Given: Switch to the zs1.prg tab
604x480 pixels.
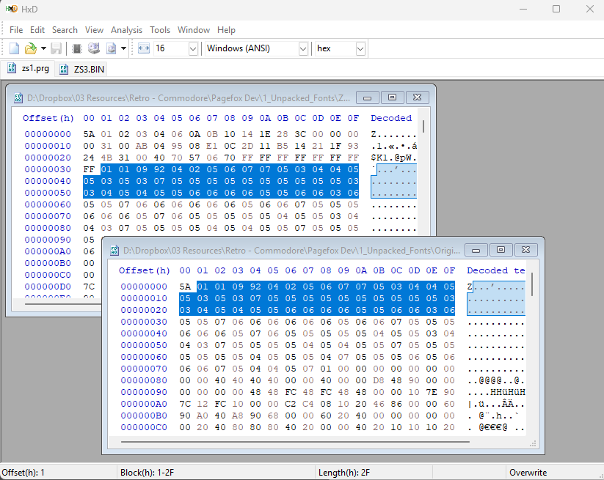Looking at the screenshot, I should pyautogui.click(x=35, y=68).
